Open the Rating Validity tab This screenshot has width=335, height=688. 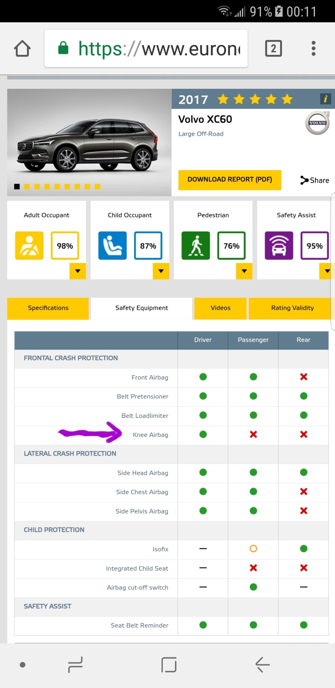pos(292,308)
